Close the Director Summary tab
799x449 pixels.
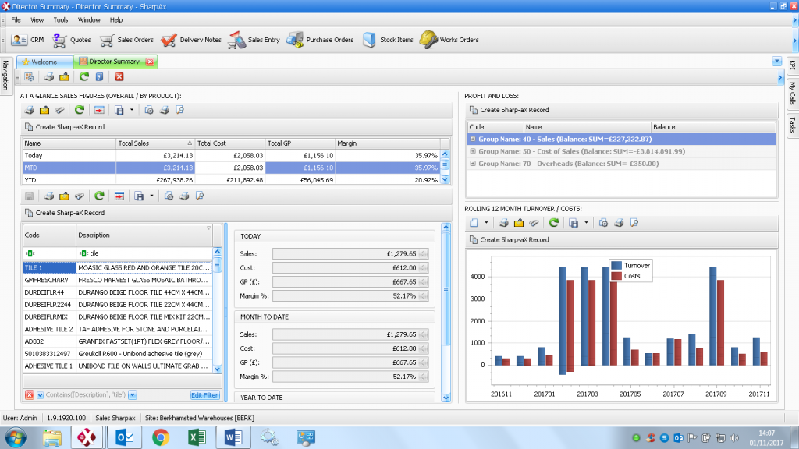(150, 62)
